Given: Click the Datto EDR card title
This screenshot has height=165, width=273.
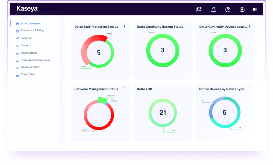Looking at the screenshot, I should (x=144, y=89).
